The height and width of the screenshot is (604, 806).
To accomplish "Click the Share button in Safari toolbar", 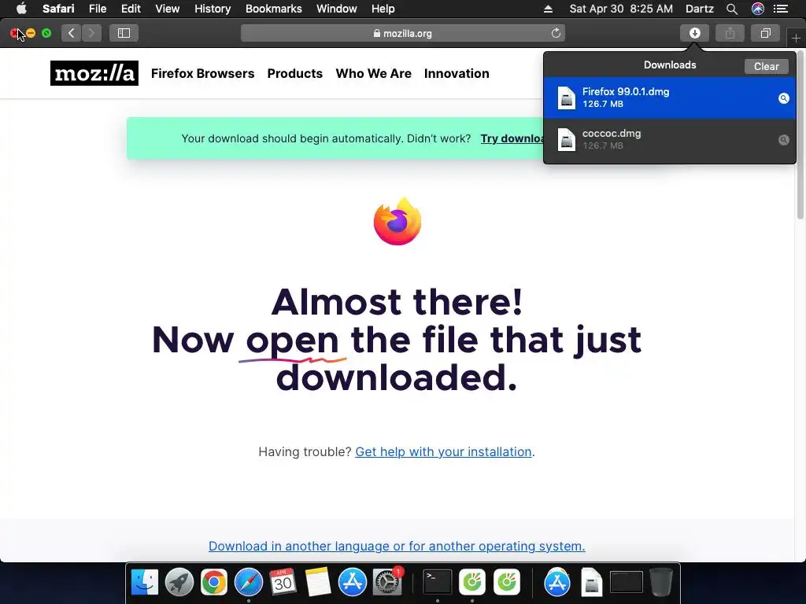I will pyautogui.click(x=730, y=33).
